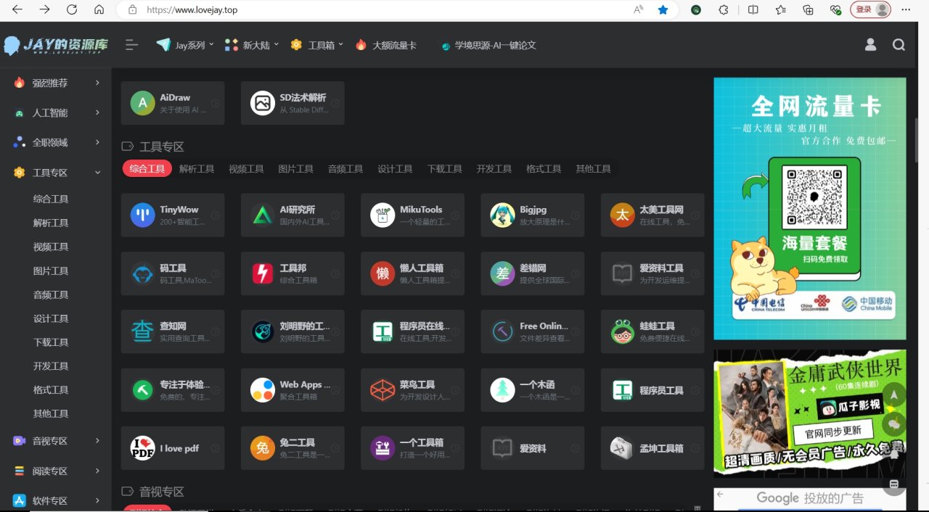Open the 程序员工具 card

(652, 390)
